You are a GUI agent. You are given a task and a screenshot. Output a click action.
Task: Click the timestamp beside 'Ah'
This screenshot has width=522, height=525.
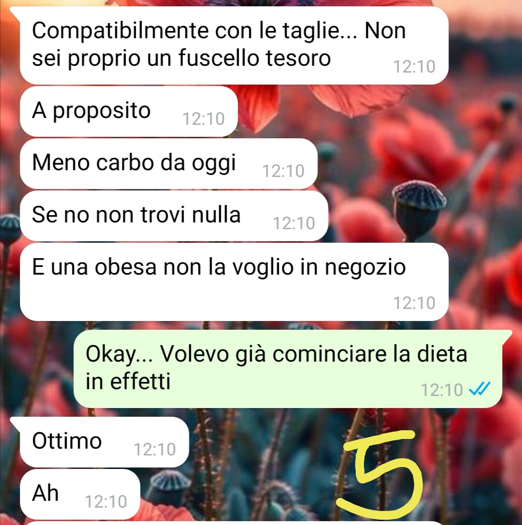pyautogui.click(x=106, y=502)
